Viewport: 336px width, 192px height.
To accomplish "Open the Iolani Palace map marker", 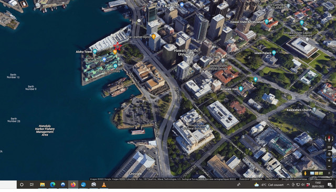I will pyautogui.click(x=274, y=52).
